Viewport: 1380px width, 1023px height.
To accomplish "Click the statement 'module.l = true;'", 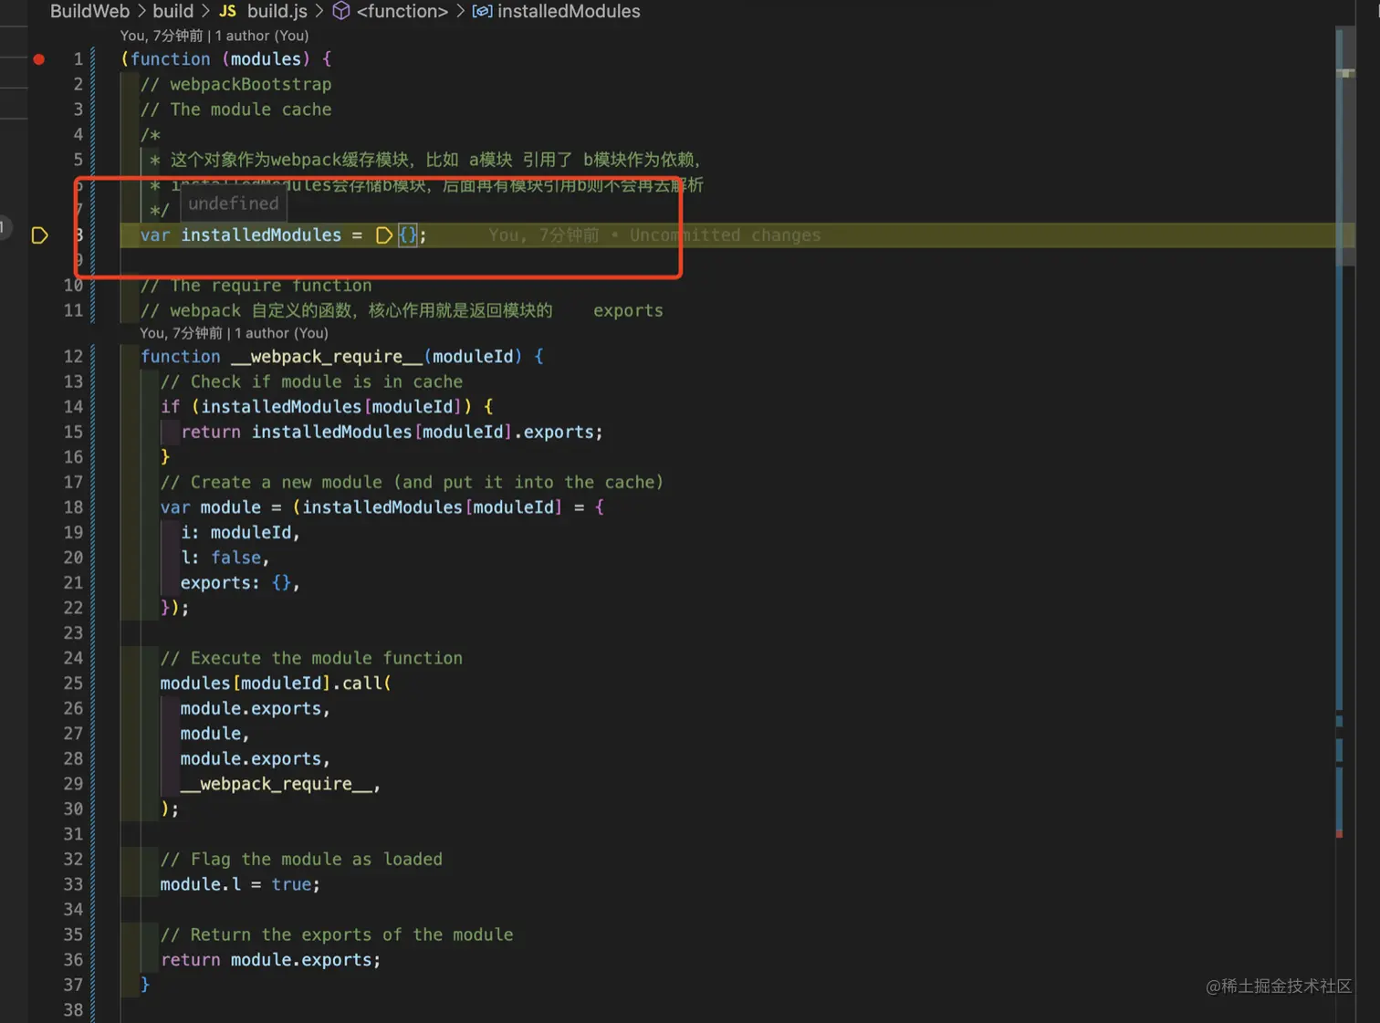I will (240, 884).
